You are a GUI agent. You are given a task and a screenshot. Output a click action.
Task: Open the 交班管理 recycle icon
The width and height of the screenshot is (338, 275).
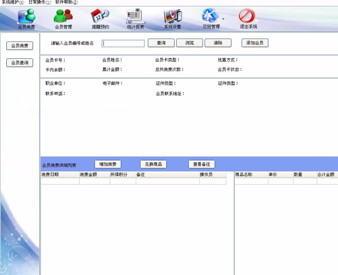click(211, 19)
